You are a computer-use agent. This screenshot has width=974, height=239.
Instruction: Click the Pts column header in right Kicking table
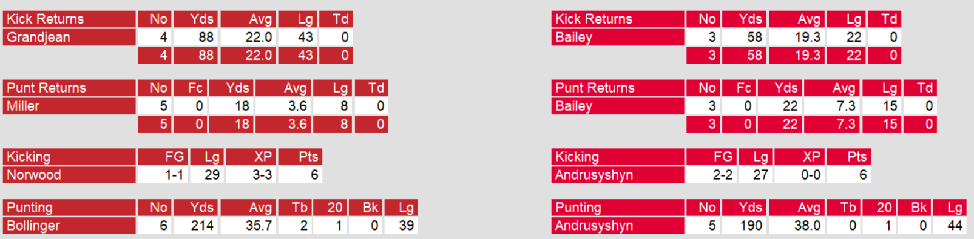[x=849, y=157]
